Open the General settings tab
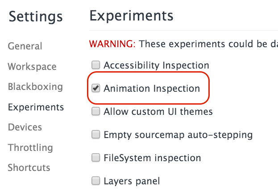 coord(25,46)
